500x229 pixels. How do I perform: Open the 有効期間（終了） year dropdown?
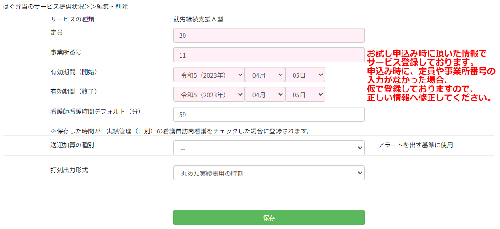click(x=209, y=94)
